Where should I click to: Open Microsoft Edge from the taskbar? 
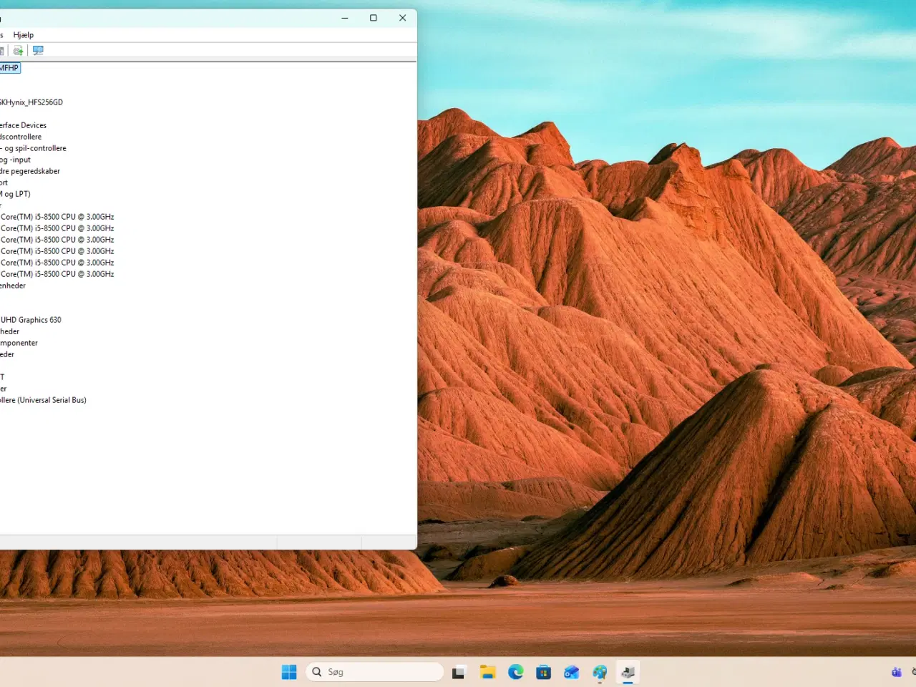point(516,672)
